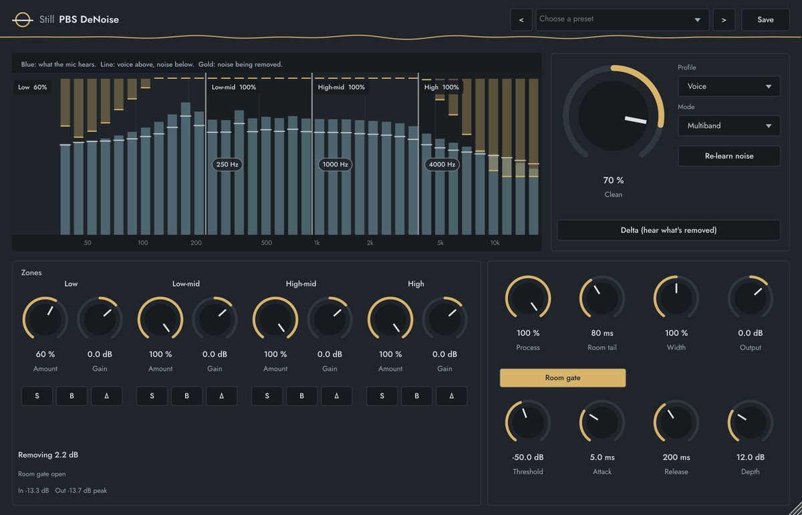802x515 pixels.
Task: Click the 12.0 dB Depth value
Action: point(751,457)
